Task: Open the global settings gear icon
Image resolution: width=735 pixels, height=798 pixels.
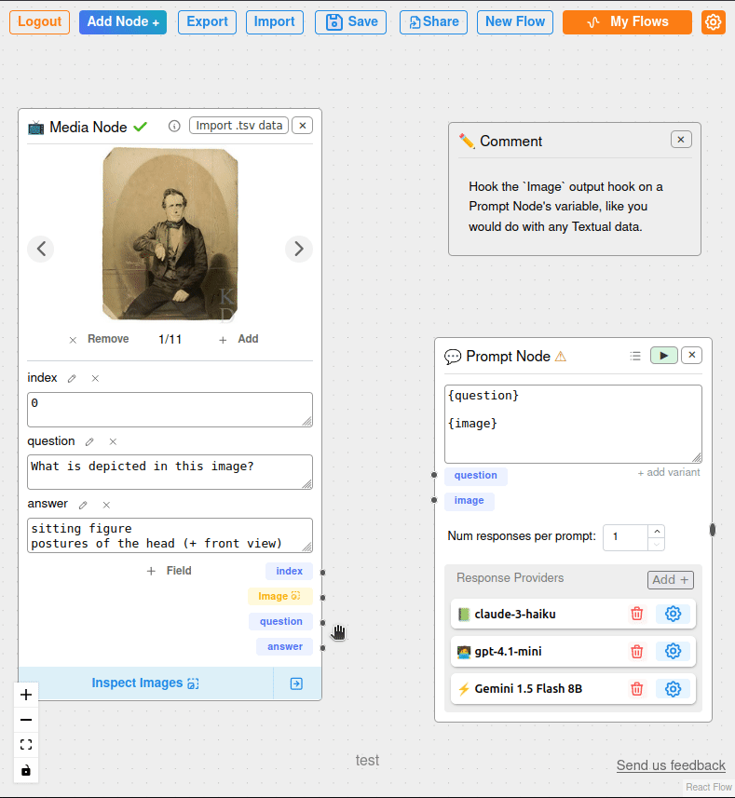Action: 713,22
